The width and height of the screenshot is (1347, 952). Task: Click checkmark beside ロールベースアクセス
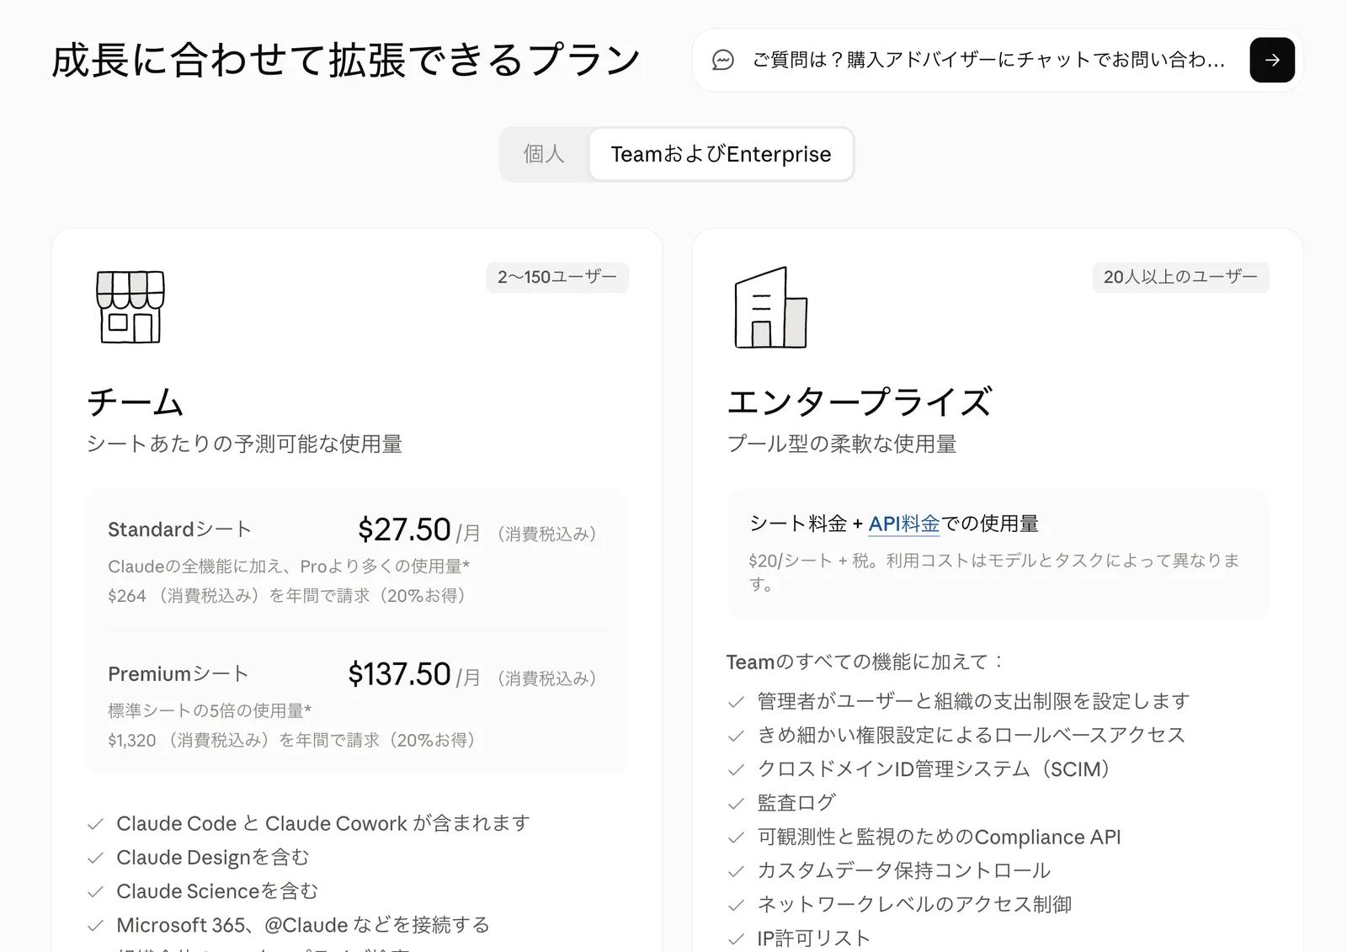[x=736, y=736]
